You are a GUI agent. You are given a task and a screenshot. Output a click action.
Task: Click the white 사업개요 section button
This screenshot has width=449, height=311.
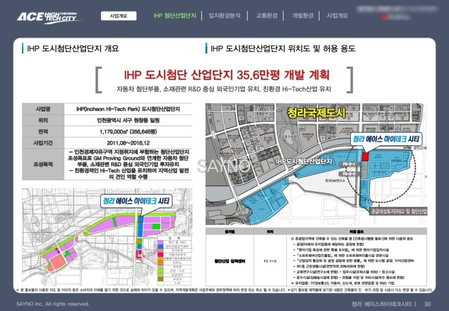pos(118,16)
